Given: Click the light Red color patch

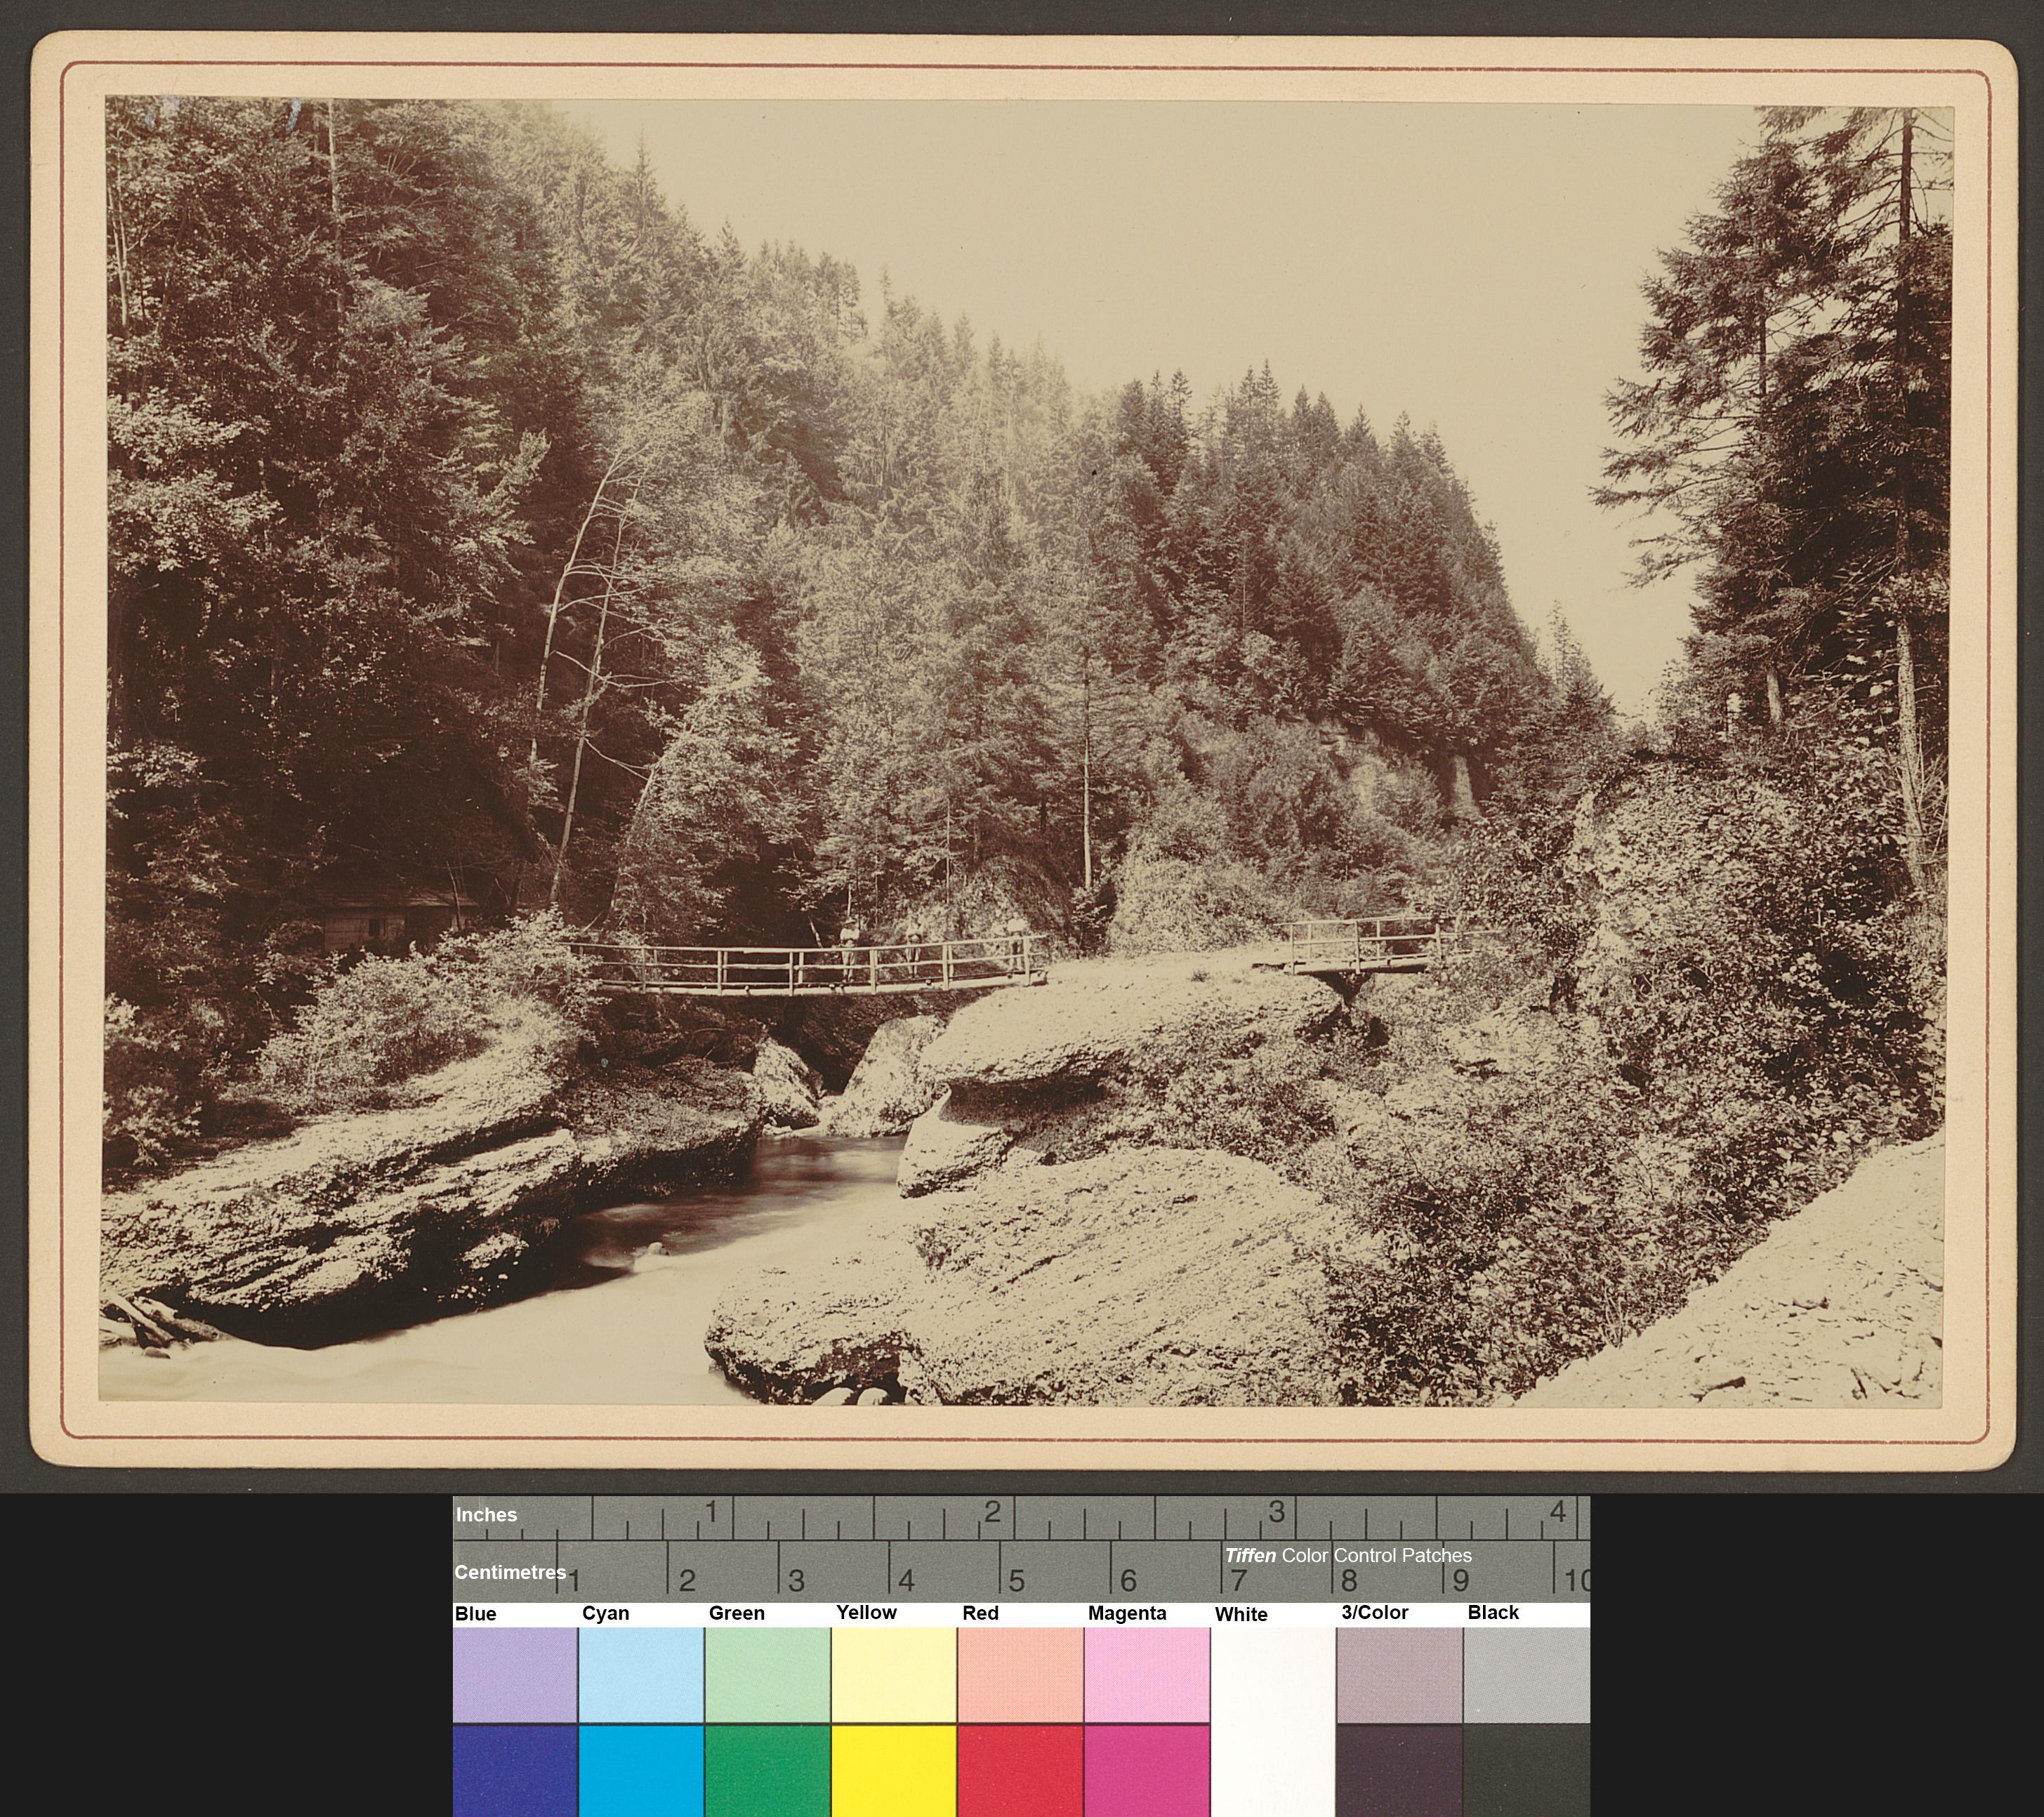Looking at the screenshot, I should pos(1020,1674).
